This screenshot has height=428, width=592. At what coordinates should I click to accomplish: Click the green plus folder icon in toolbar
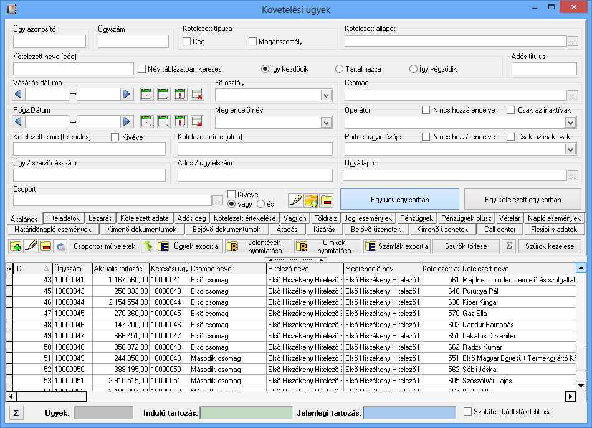(x=16, y=246)
